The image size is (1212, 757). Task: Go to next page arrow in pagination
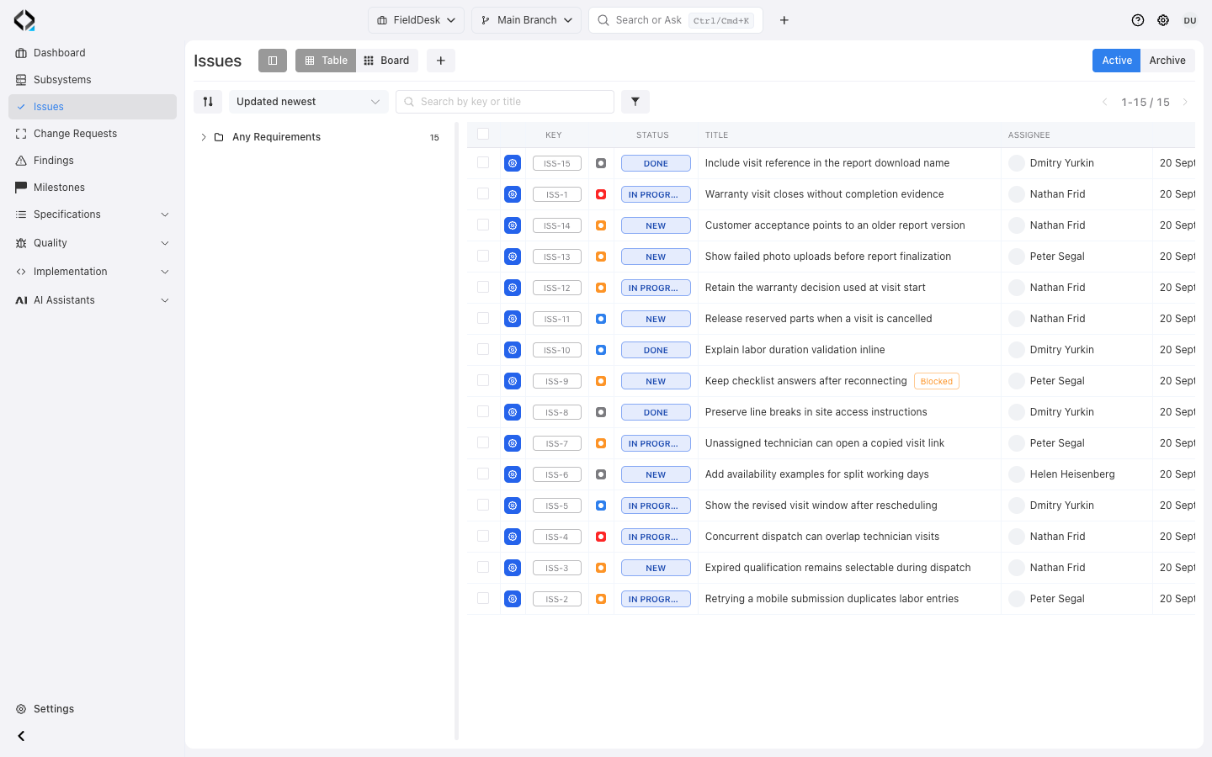coord(1186,102)
